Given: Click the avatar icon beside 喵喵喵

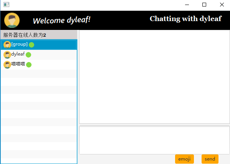Looking at the screenshot, I should (x=7, y=65).
